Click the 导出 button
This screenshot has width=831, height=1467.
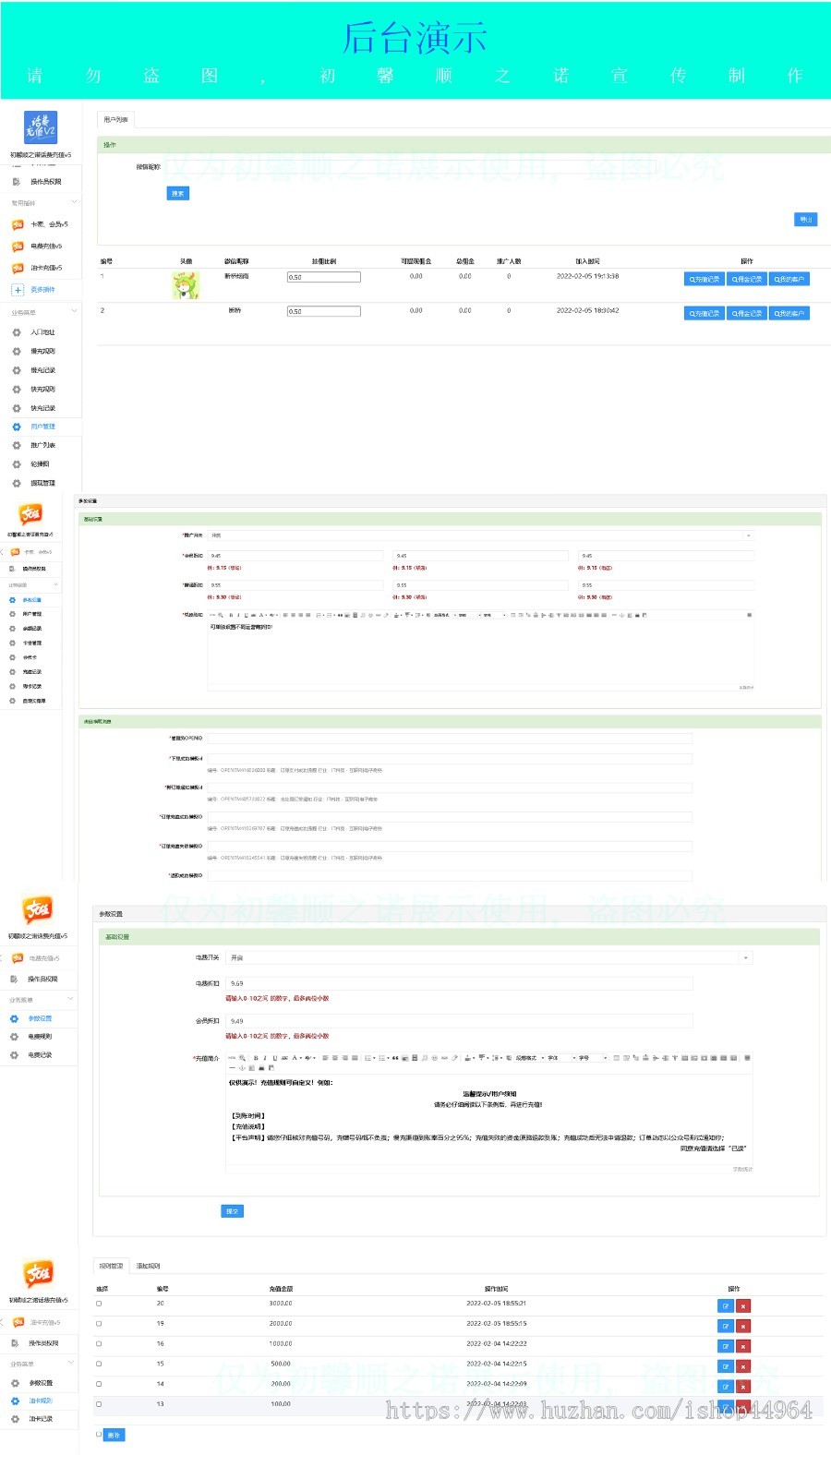coord(806,220)
